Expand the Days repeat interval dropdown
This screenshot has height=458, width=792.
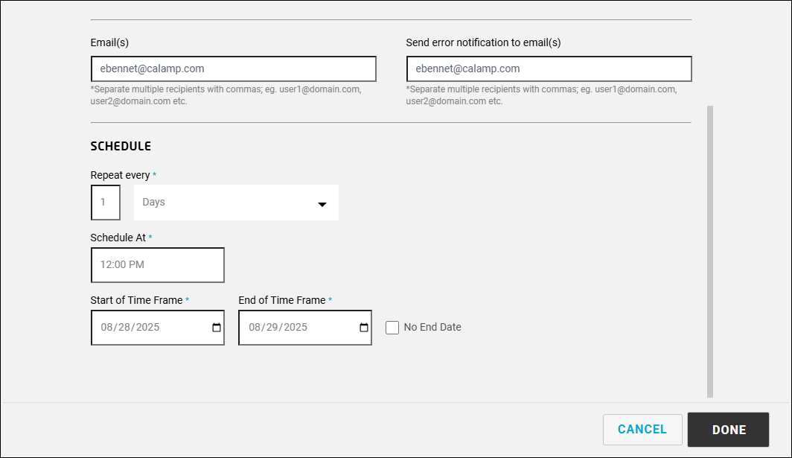click(236, 203)
